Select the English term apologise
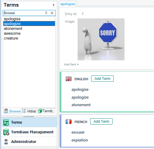 coord(80,90)
